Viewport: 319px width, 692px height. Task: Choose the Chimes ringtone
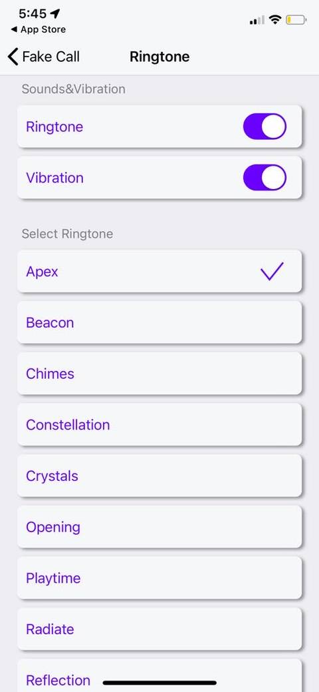[159, 374]
